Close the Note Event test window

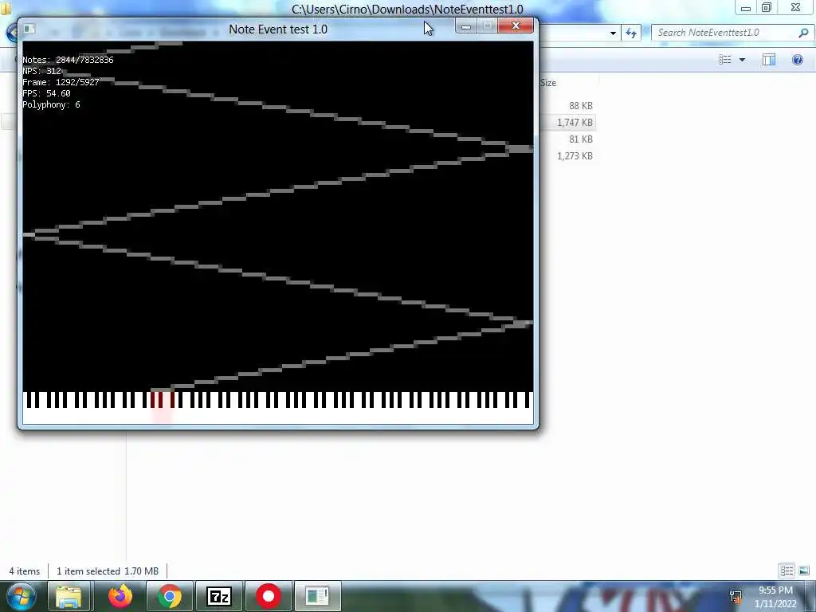click(x=516, y=26)
